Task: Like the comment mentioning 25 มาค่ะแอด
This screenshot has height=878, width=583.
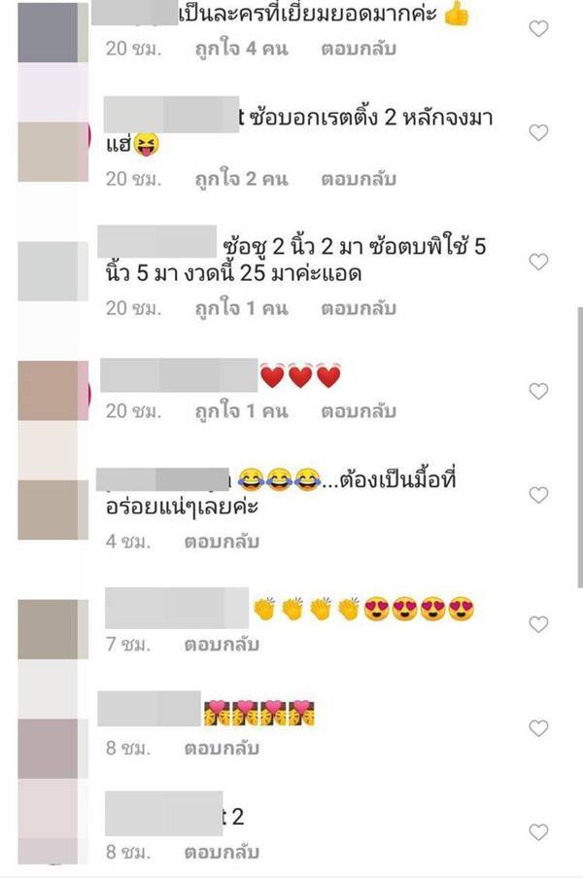Action: 538,262
